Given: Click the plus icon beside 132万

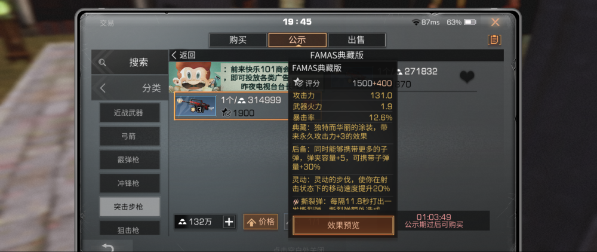Looking at the screenshot, I should point(229,222).
